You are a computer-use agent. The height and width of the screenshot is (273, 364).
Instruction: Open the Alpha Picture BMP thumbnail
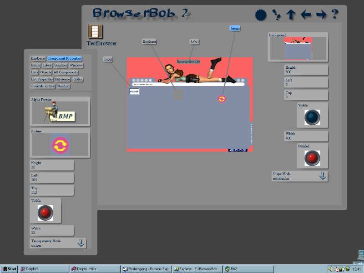(x=60, y=112)
